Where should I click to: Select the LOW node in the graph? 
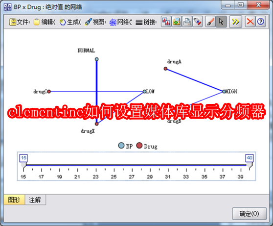tap(144, 92)
